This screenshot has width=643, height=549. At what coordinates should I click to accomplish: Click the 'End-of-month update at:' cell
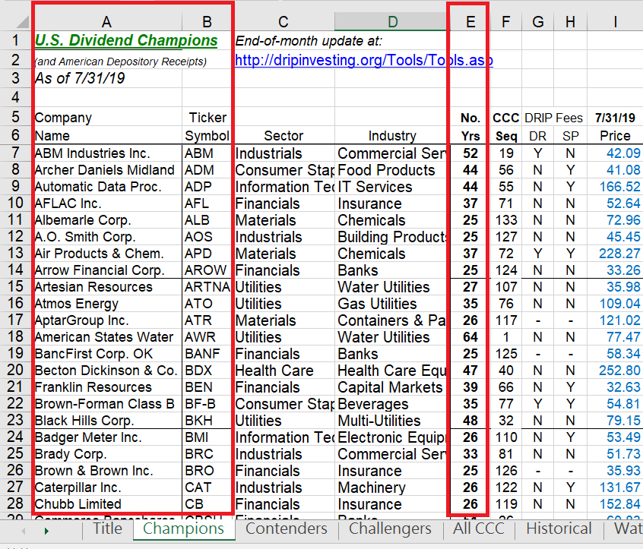tap(309, 41)
